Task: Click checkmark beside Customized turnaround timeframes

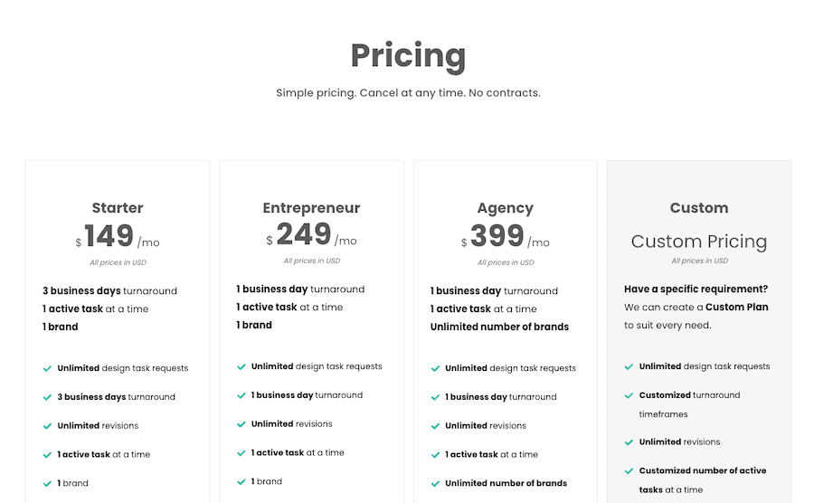Action: 629,395
